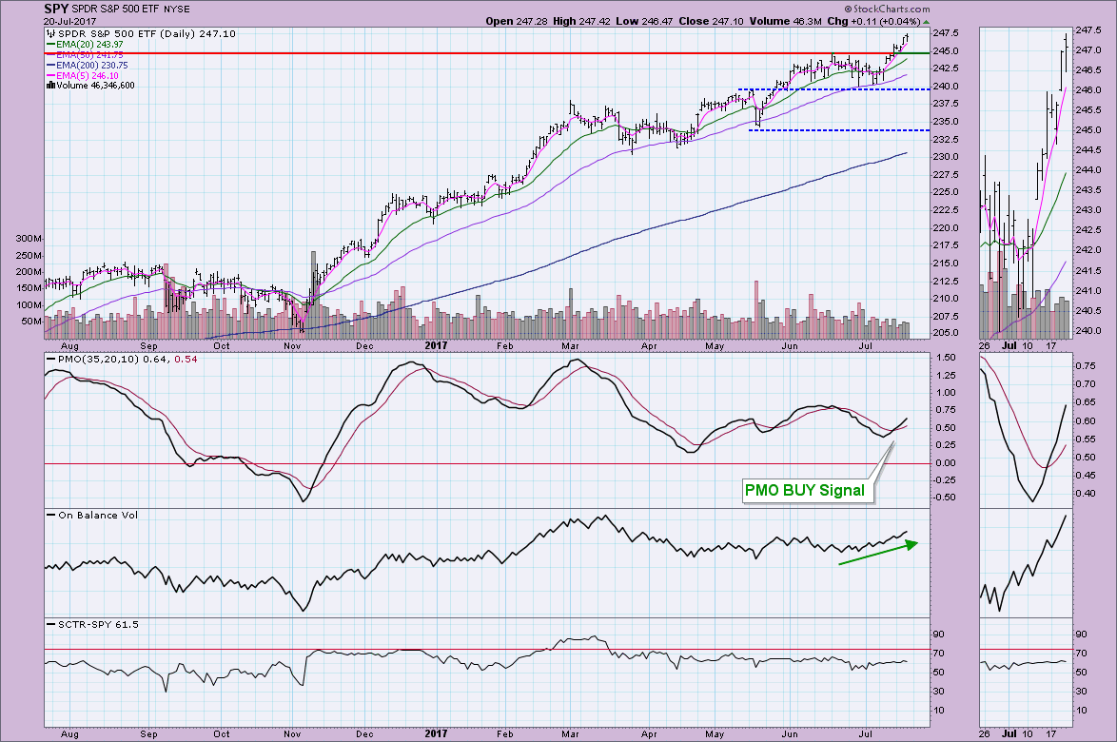Screen dimensions: 1117x742
Task: Click the blue EMA(200) legend line swatch
Action: (50, 65)
